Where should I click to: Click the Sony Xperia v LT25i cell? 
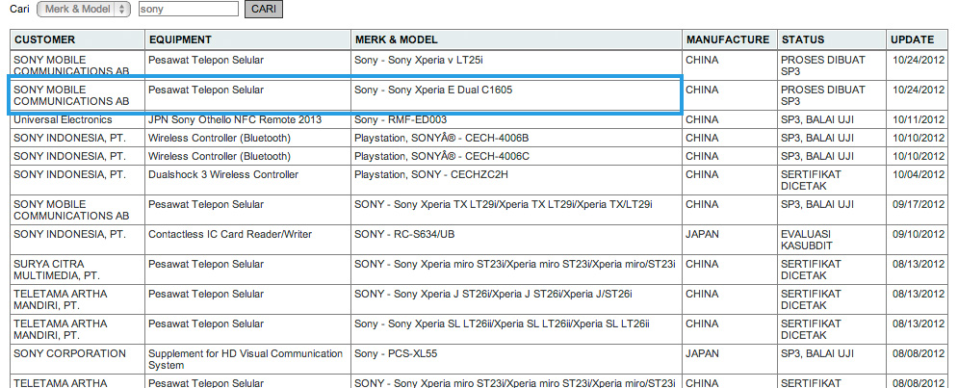click(516, 65)
